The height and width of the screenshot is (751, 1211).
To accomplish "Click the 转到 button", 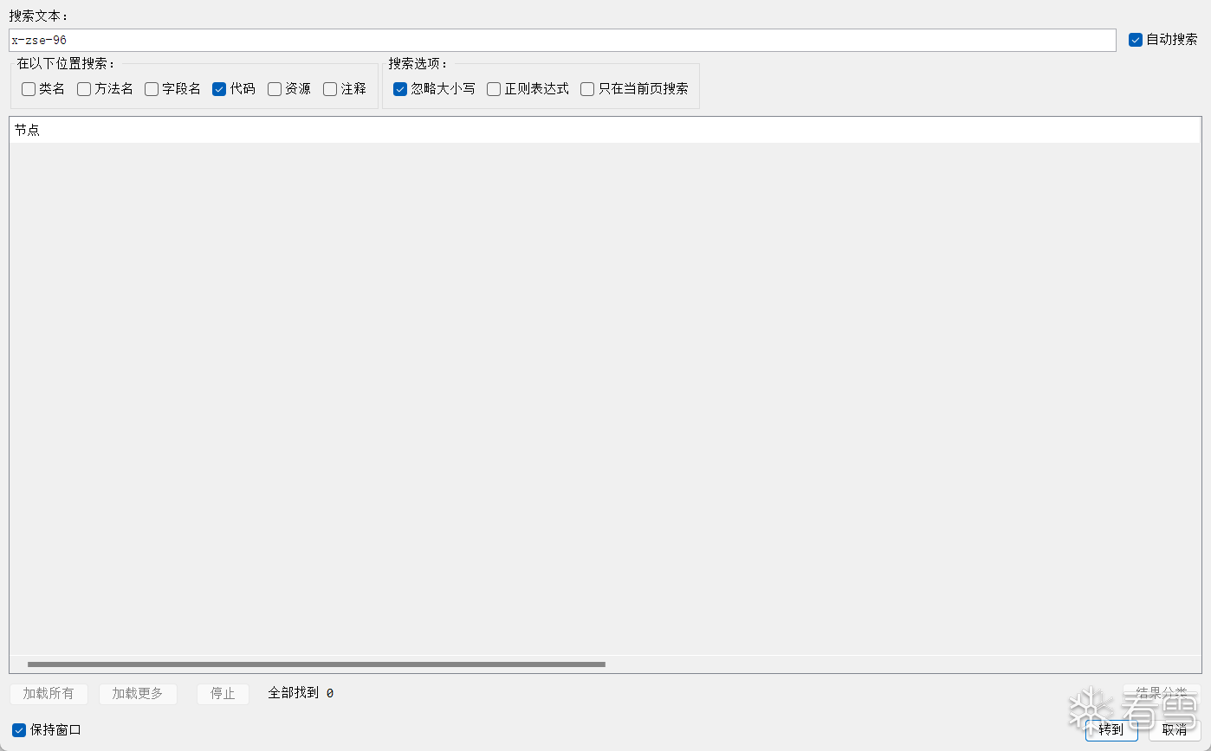I will pos(1111,730).
